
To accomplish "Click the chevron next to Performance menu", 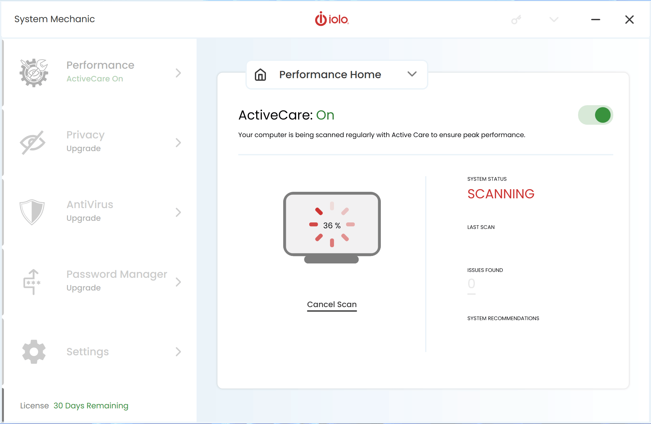I will (x=179, y=72).
